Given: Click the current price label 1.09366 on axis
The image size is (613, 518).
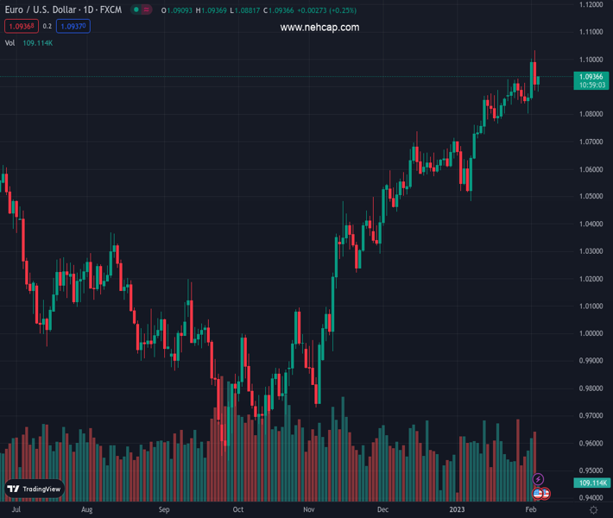Looking at the screenshot, I should [x=591, y=77].
